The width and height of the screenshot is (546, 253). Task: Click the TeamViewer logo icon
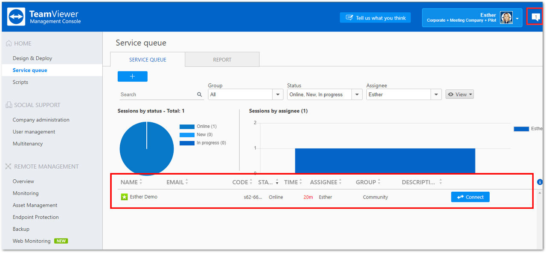17,17
